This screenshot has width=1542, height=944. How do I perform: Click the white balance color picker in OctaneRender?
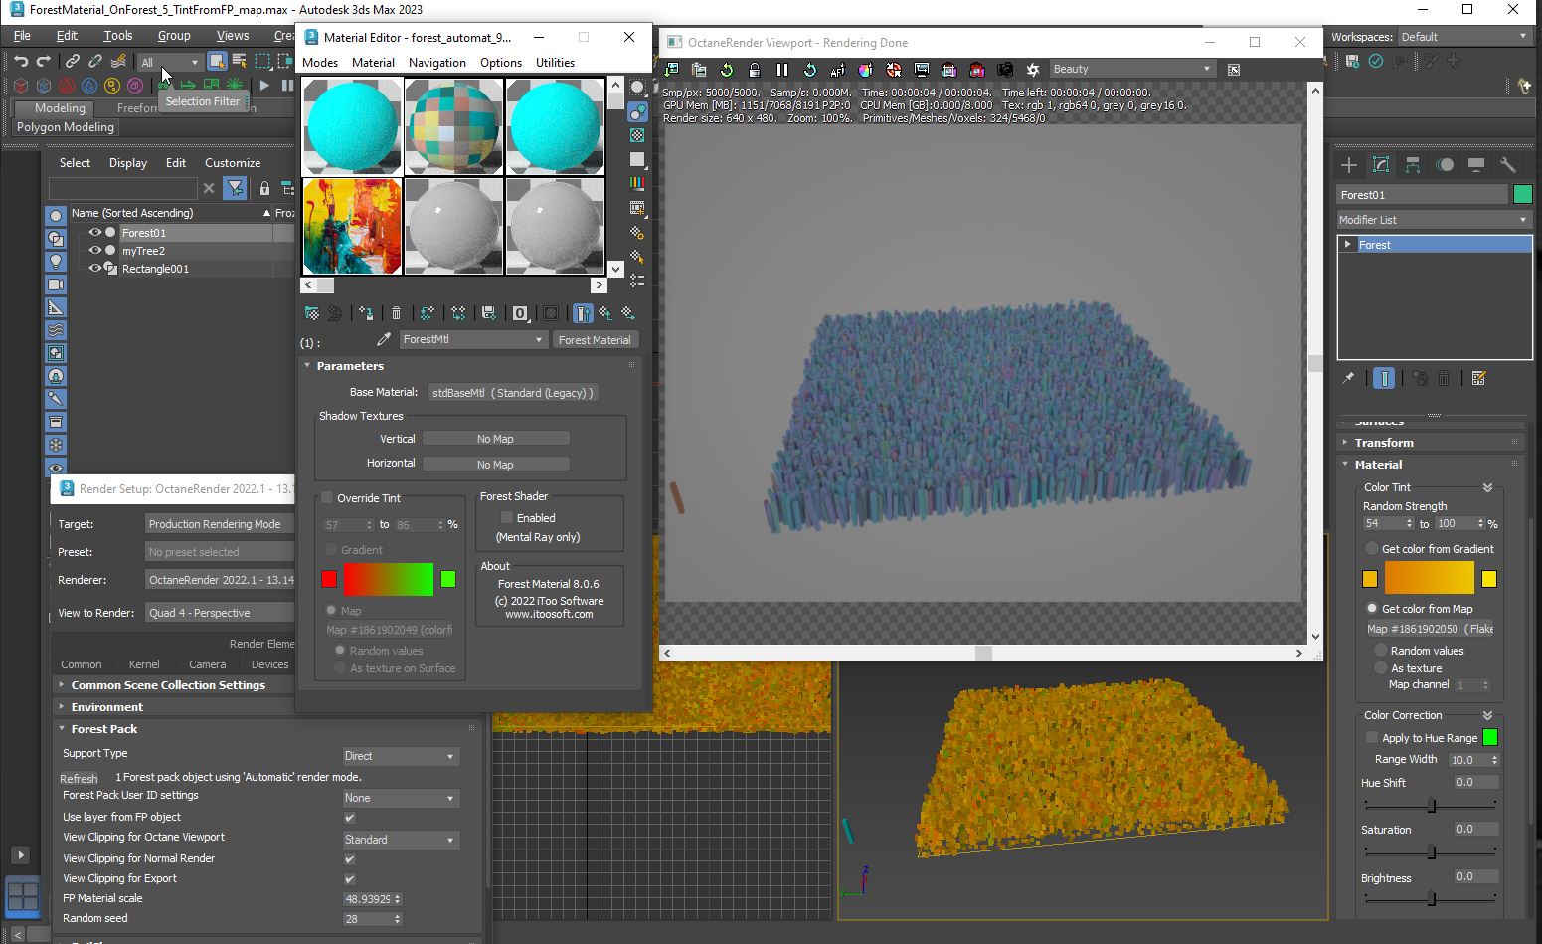pyautogui.click(x=865, y=70)
